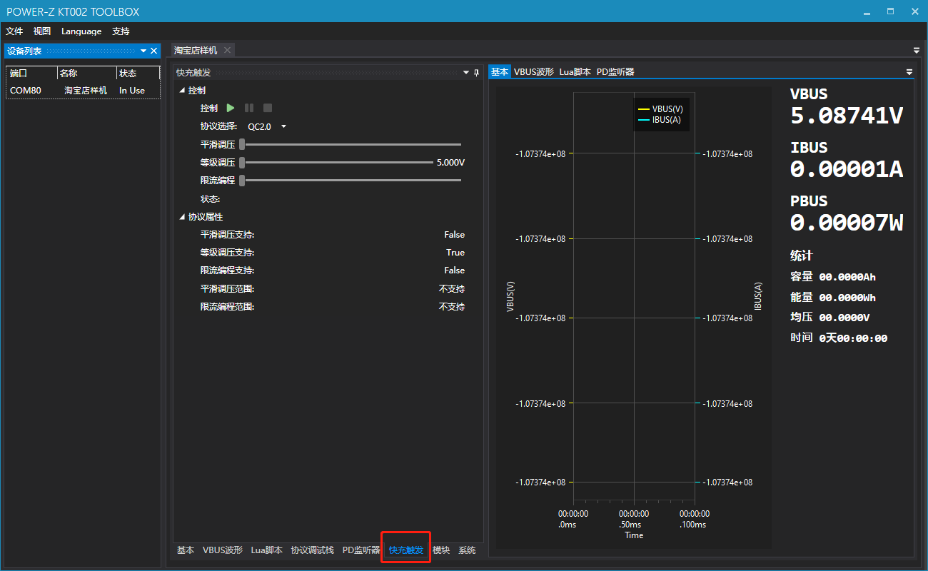Start the fast charge trigger with play icon
This screenshot has width=928, height=571.
pyautogui.click(x=231, y=108)
